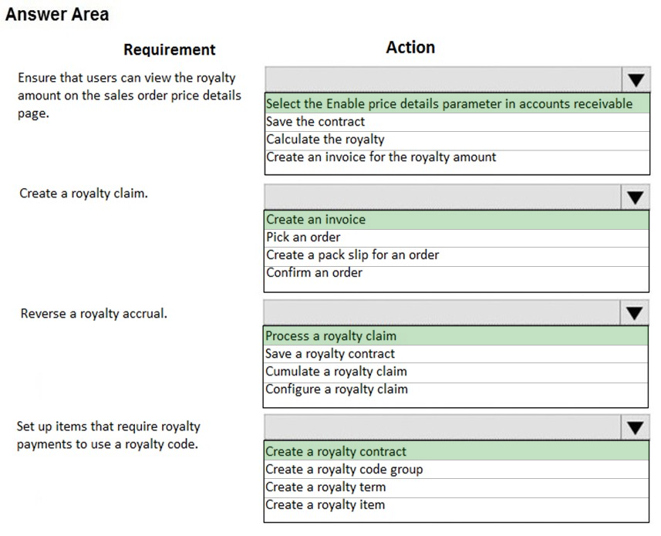Select 'Create a royalty contract' option
Viewport: 661px width, 536px height.
(457, 451)
